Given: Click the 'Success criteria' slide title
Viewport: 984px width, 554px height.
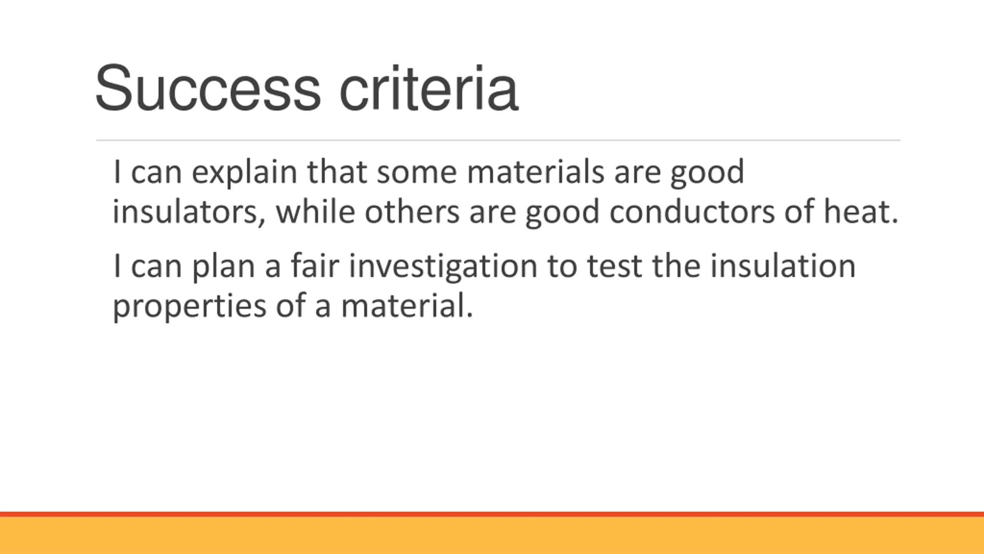Looking at the screenshot, I should 307,88.
